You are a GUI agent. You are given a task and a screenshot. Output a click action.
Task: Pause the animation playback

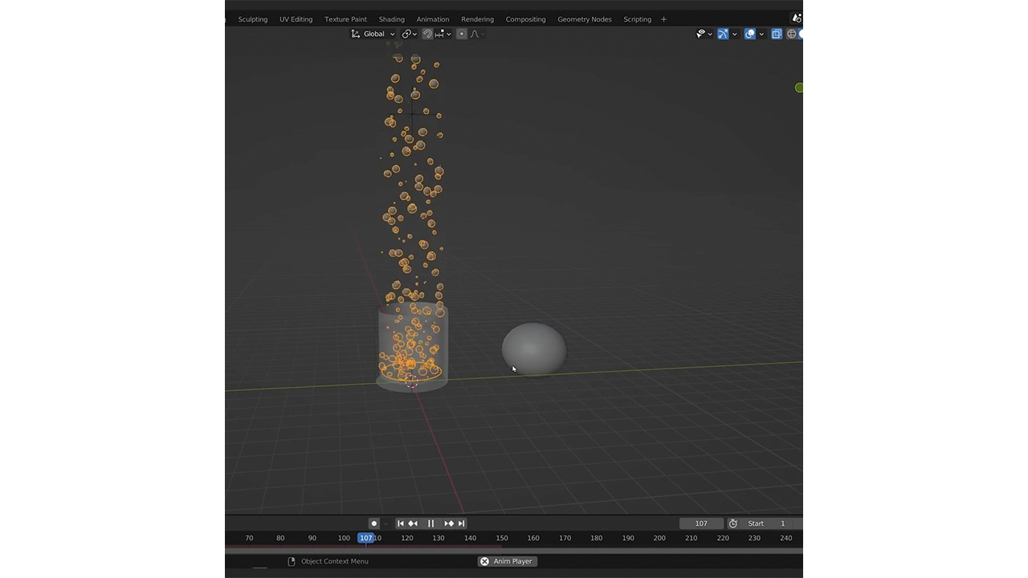pyautogui.click(x=430, y=523)
